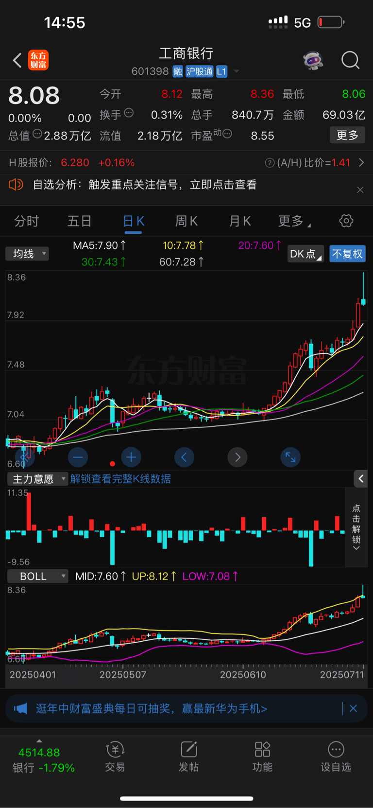
Task: Expand the H-share quote row chevron
Action: pos(361,162)
